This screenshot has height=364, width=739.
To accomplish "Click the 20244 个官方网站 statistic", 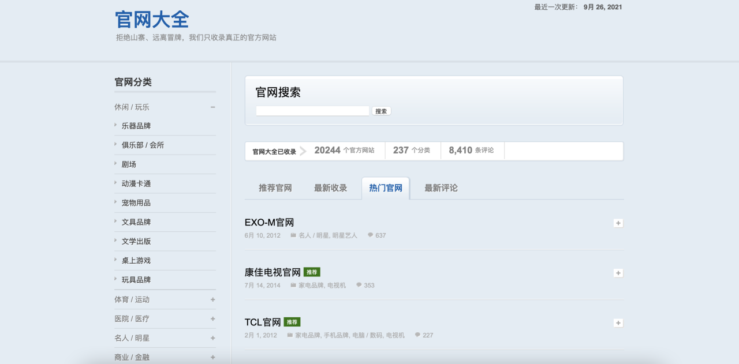I will [x=344, y=150].
